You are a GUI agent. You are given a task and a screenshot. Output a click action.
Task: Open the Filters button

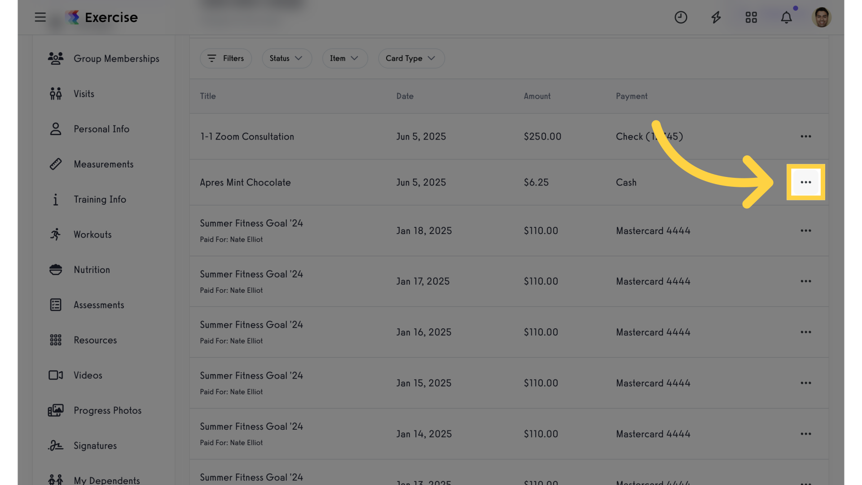tap(226, 58)
